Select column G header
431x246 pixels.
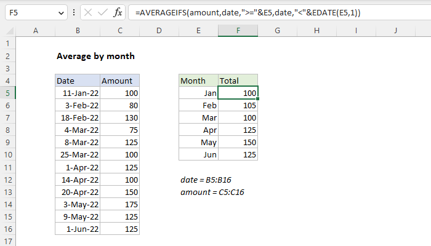(277, 31)
